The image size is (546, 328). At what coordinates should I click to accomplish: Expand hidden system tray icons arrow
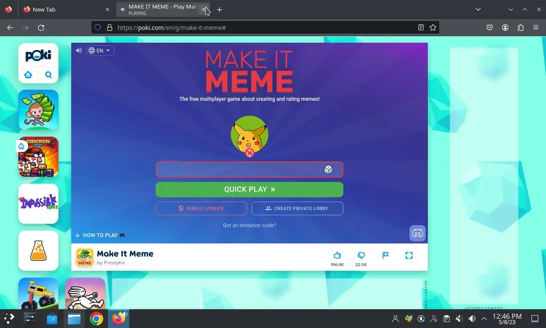coord(484,319)
